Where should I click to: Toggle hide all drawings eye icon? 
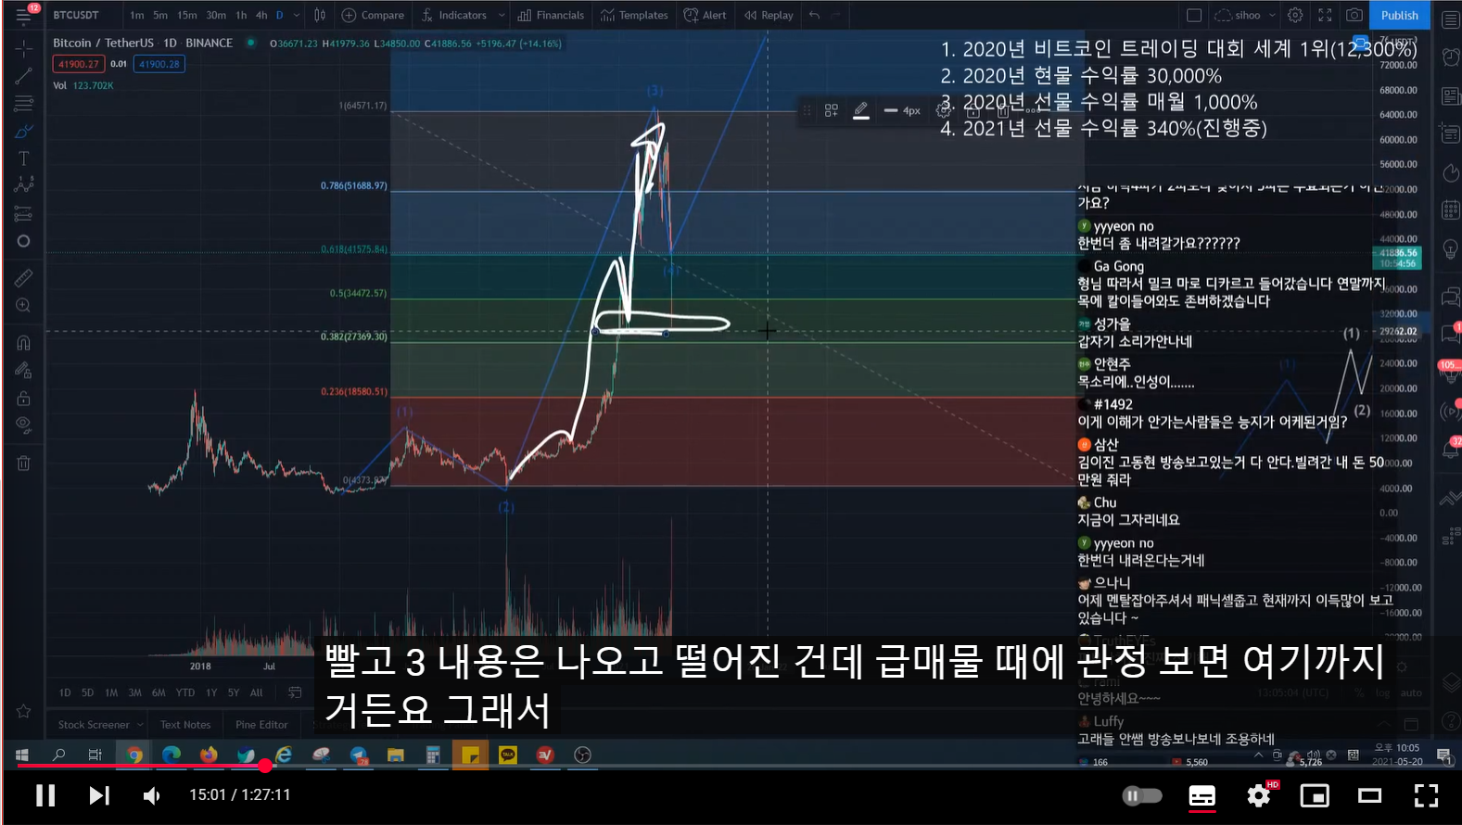(x=24, y=425)
